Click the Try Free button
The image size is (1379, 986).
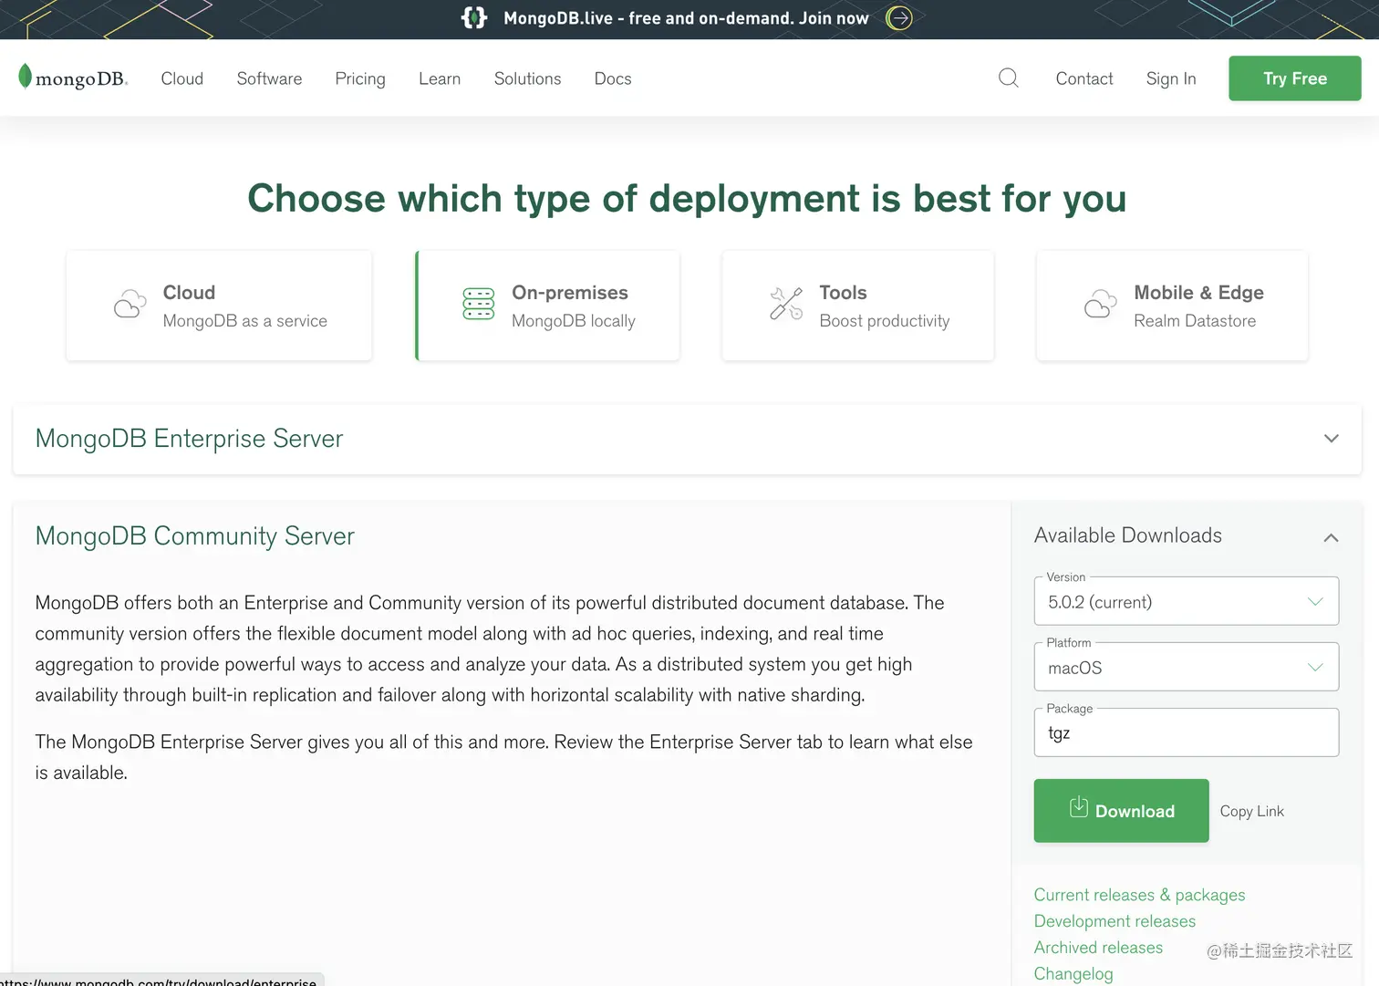click(x=1295, y=78)
